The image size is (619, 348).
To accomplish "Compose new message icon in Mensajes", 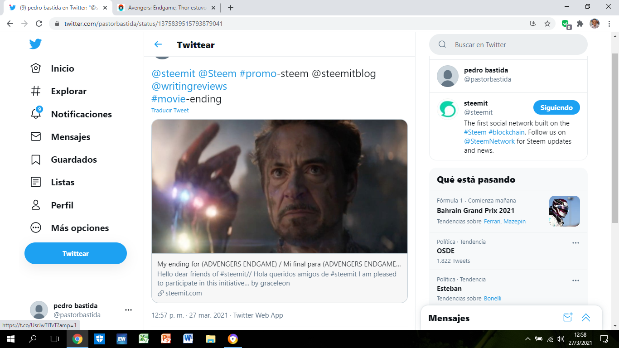I will [x=568, y=318].
